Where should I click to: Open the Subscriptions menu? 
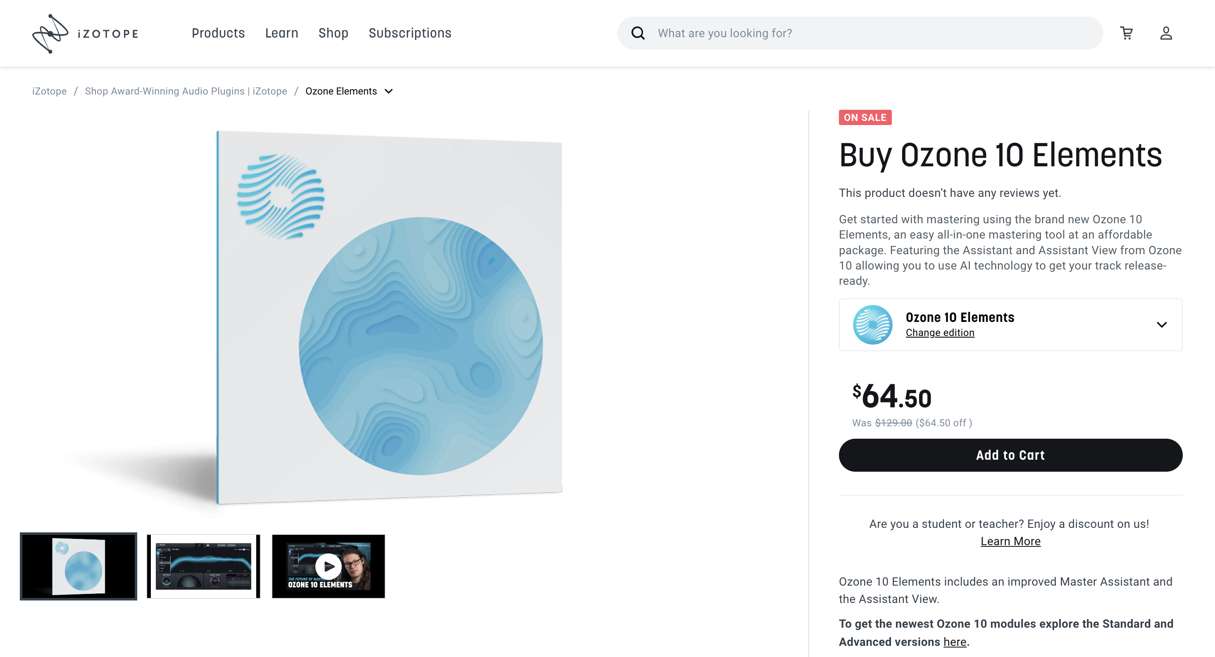[x=410, y=33]
